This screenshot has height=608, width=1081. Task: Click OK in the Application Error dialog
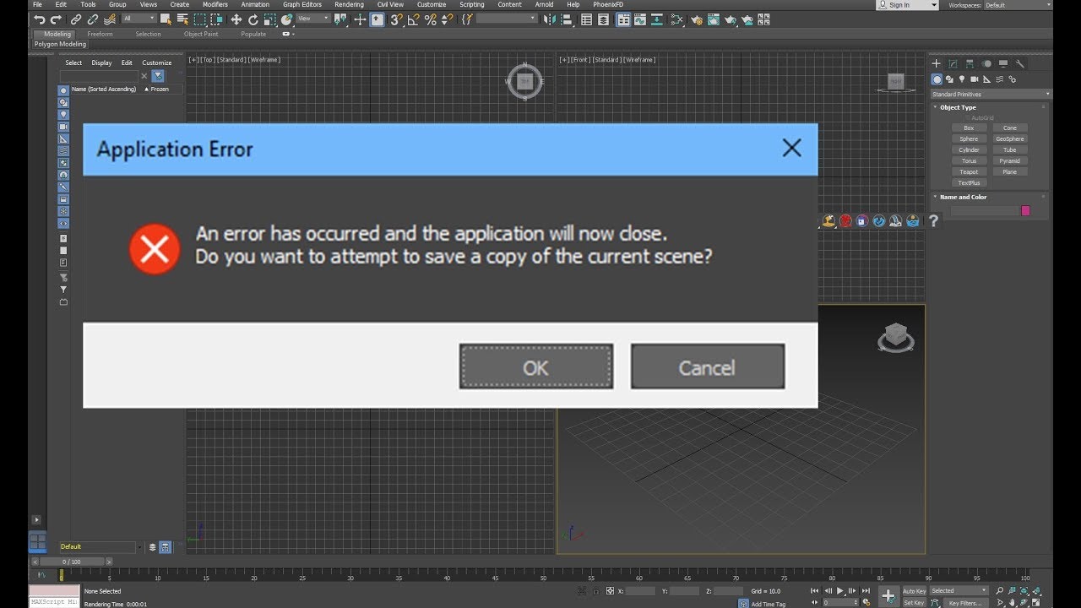pos(535,366)
